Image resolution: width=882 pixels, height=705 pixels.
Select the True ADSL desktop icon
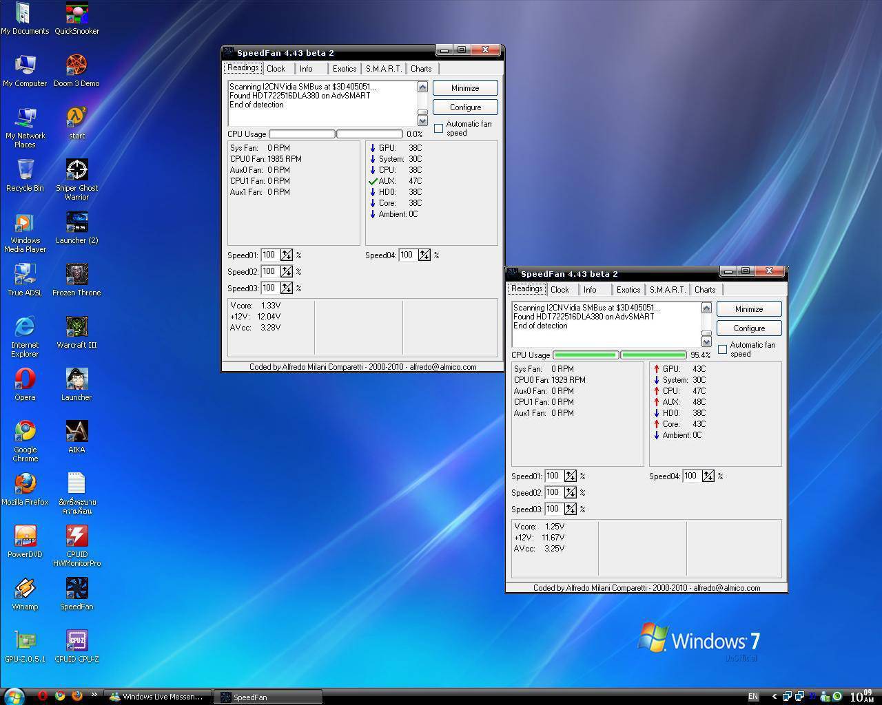point(25,280)
